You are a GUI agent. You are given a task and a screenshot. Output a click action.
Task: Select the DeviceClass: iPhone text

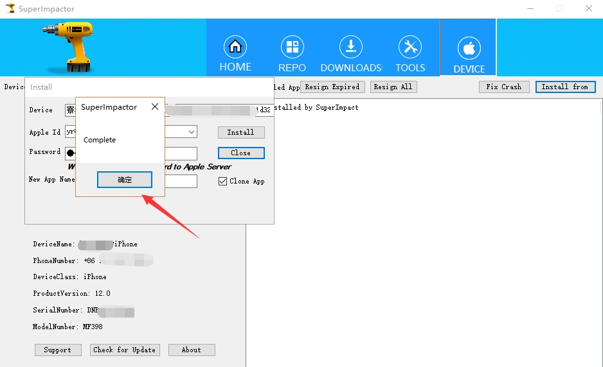(x=69, y=277)
